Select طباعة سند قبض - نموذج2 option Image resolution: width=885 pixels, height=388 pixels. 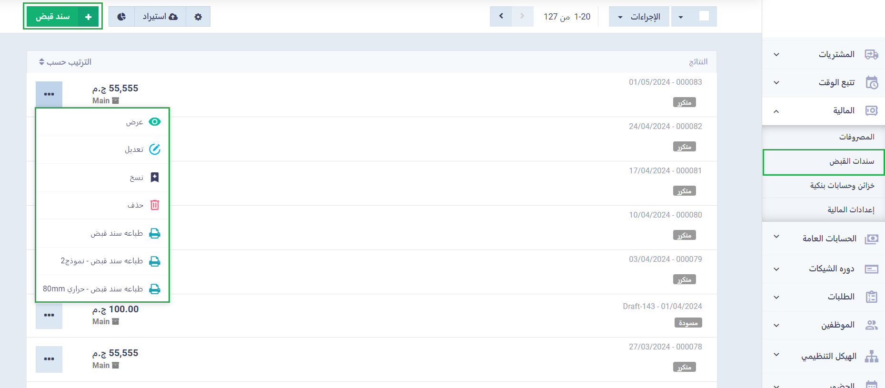(x=102, y=261)
